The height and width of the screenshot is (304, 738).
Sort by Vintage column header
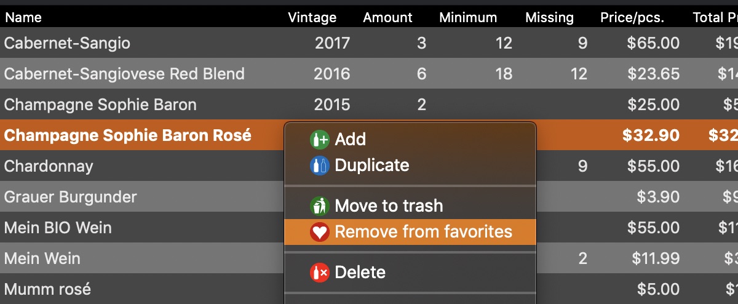[312, 17]
